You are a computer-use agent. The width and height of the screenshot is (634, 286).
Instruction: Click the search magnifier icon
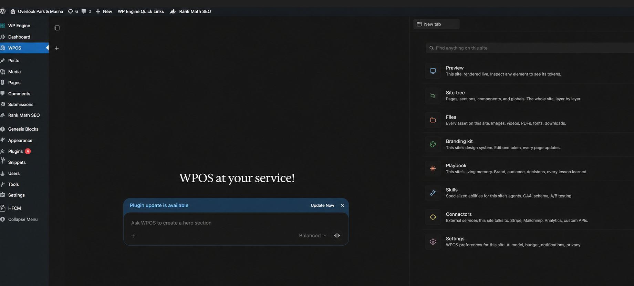pos(432,48)
